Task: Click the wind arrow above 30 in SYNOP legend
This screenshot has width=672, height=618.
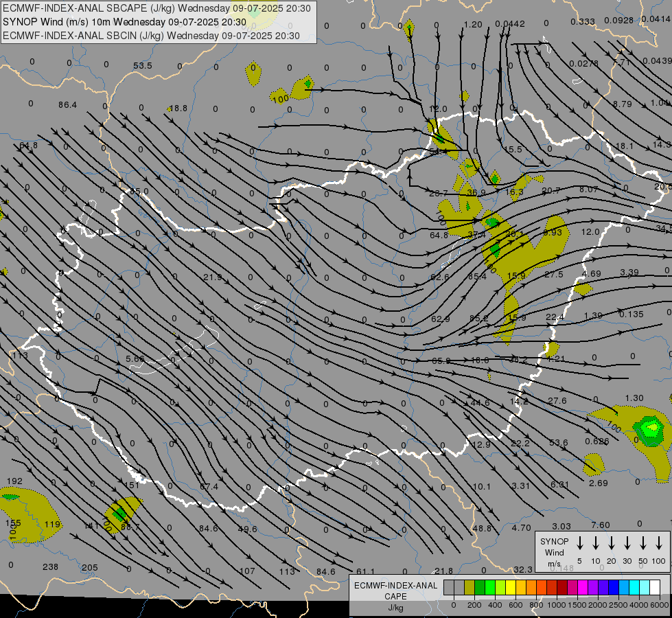Action: [627, 543]
